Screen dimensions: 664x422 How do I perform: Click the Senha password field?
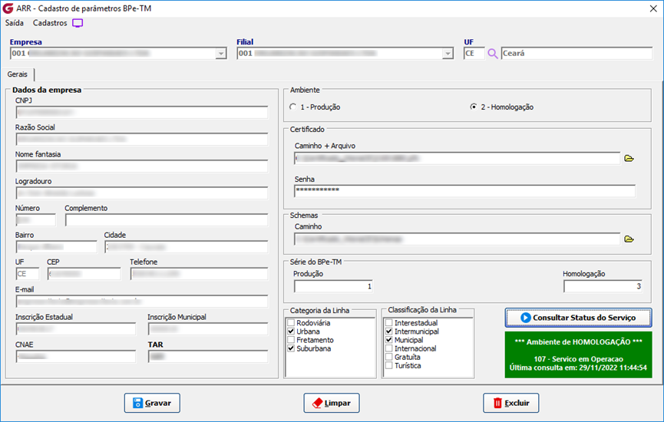pyautogui.click(x=464, y=191)
